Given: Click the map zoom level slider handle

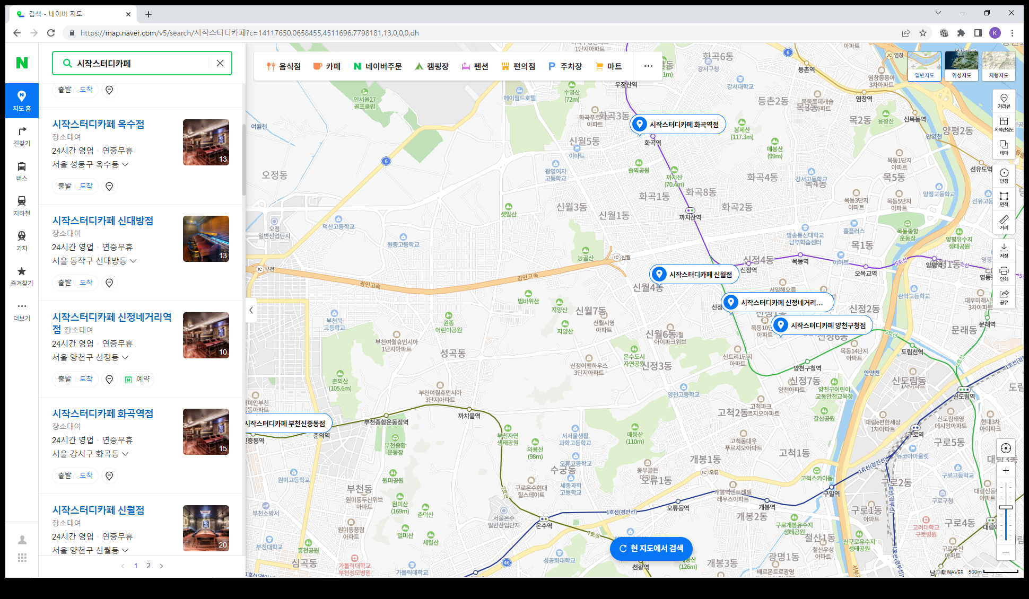Looking at the screenshot, I should tap(1006, 507).
